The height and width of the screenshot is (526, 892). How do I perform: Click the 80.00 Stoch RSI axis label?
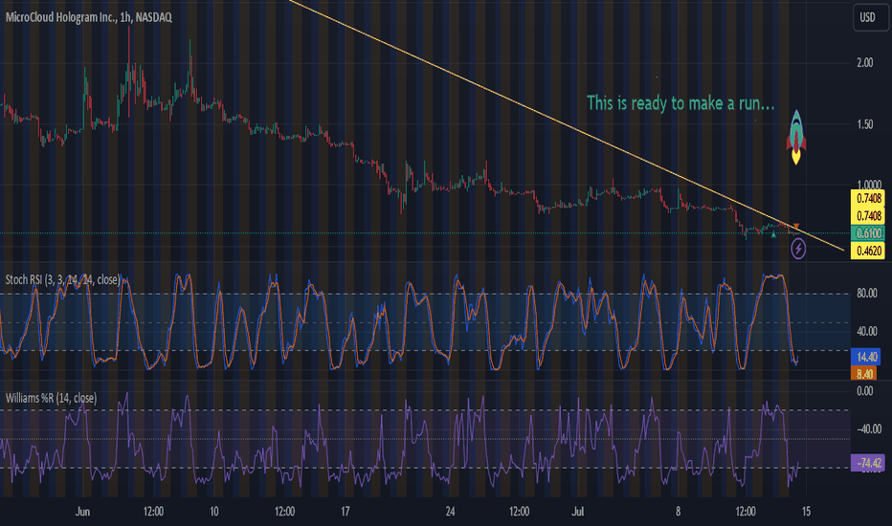click(x=867, y=294)
